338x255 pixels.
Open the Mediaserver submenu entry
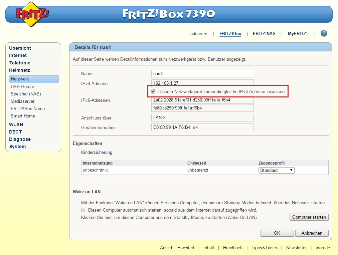coord(23,101)
